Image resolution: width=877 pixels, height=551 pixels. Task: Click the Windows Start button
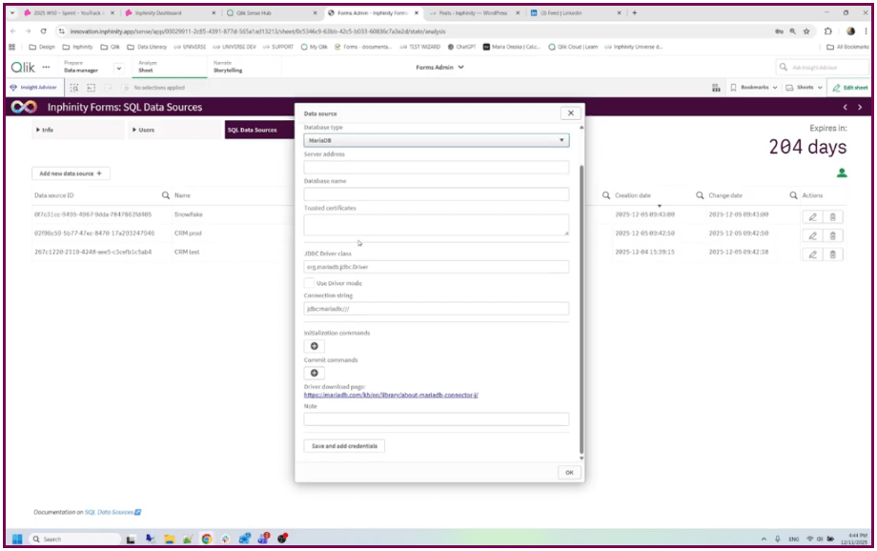tap(17, 540)
